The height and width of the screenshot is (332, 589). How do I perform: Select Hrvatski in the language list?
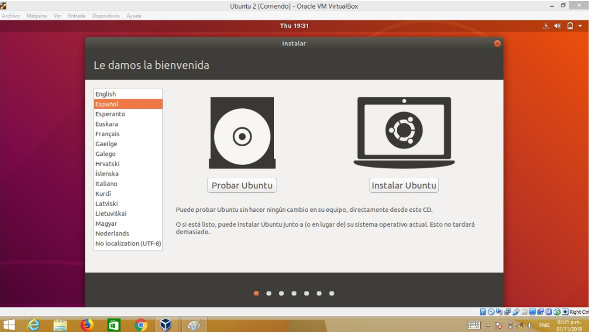(x=128, y=164)
